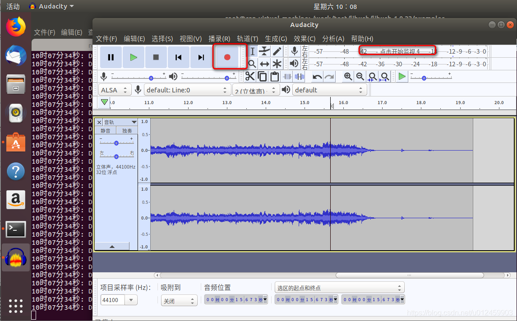Image resolution: width=517 pixels, height=321 pixels.
Task: Select the Draw tool pencil
Action: point(276,50)
